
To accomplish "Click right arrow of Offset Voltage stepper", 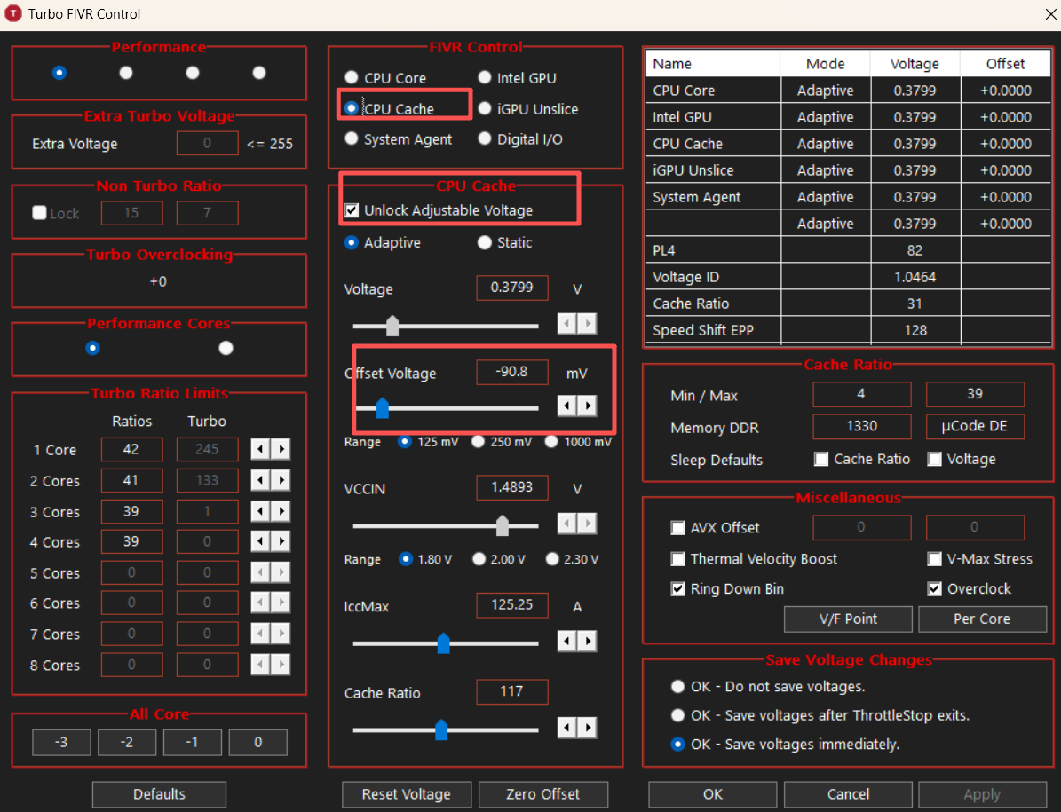I will coord(588,406).
